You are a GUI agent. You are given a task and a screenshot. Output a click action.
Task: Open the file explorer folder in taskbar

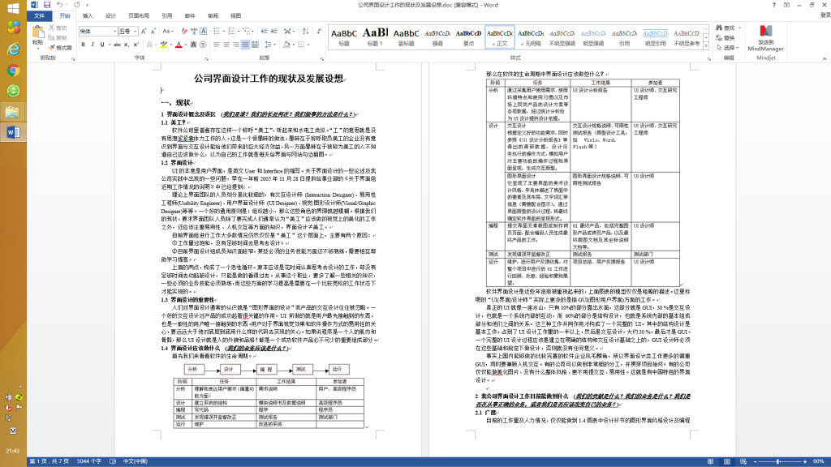tap(13, 112)
